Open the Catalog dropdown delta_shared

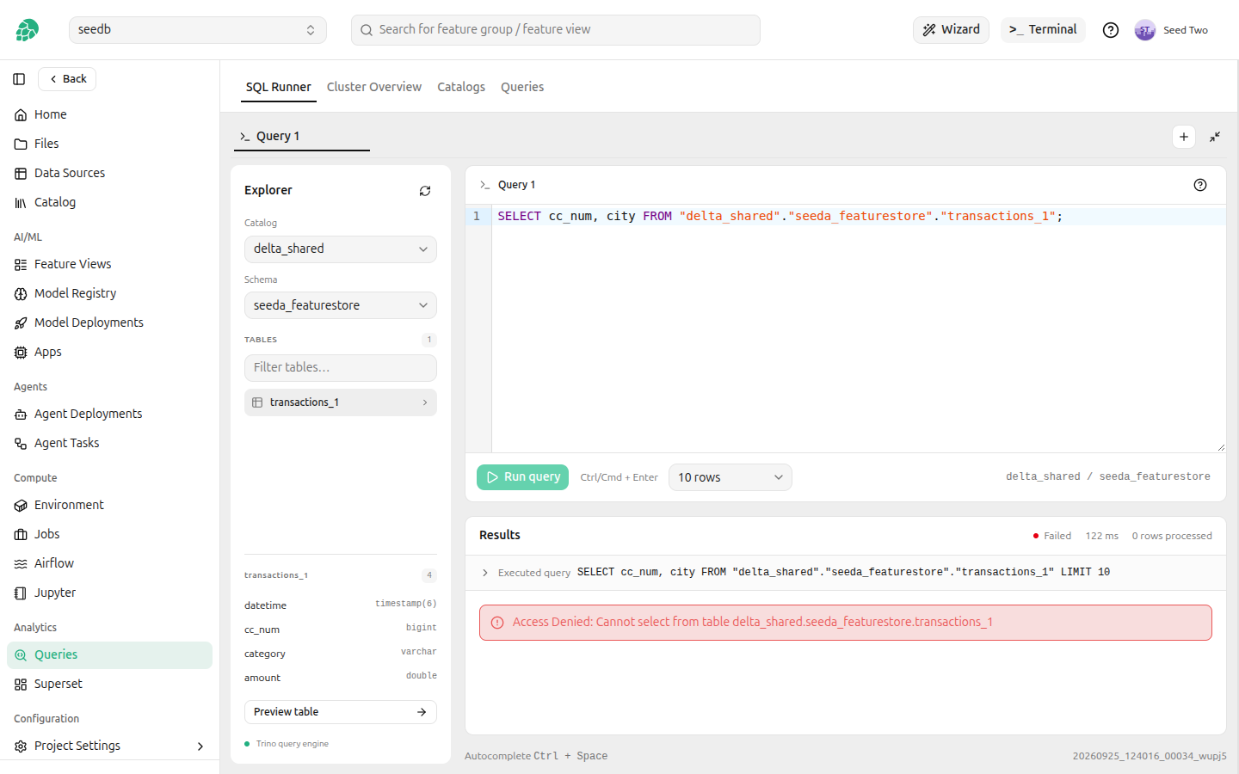pos(341,249)
